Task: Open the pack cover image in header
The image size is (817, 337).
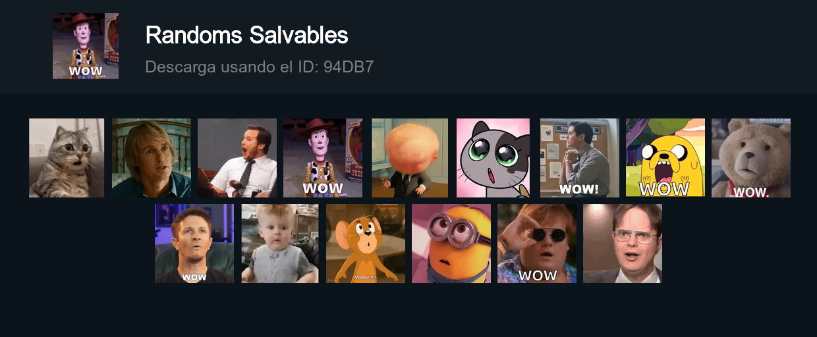Action: 86,46
